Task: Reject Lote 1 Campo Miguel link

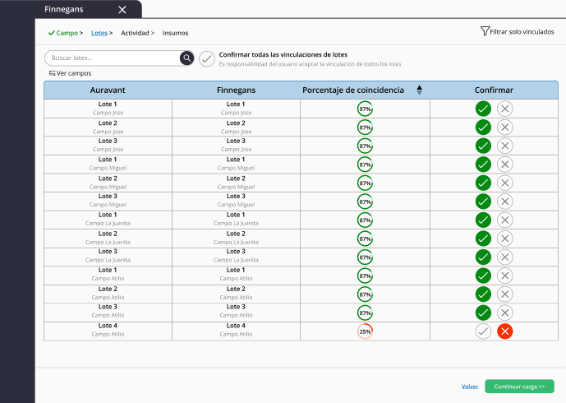Action: [x=504, y=164]
